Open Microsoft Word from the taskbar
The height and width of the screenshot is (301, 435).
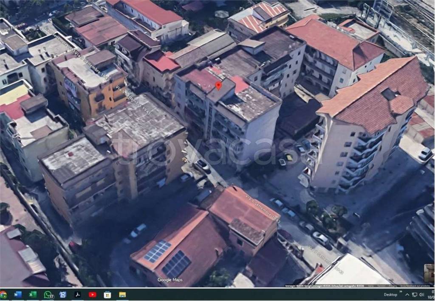tap(18, 295)
